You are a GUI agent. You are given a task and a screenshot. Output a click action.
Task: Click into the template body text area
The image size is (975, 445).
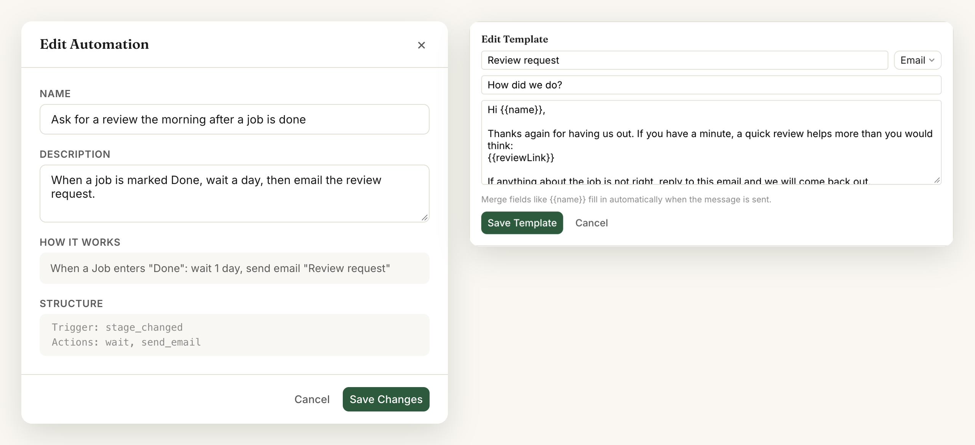[711, 142]
